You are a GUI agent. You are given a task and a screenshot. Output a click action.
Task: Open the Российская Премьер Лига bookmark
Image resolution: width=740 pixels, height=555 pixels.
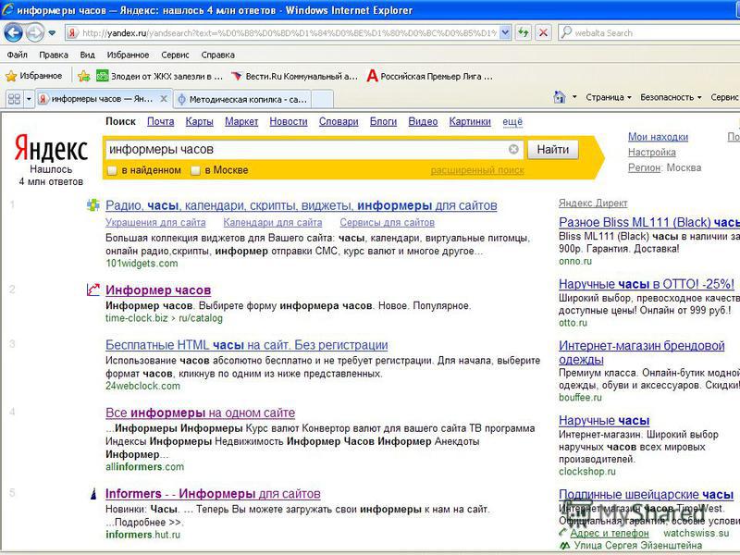430,76
